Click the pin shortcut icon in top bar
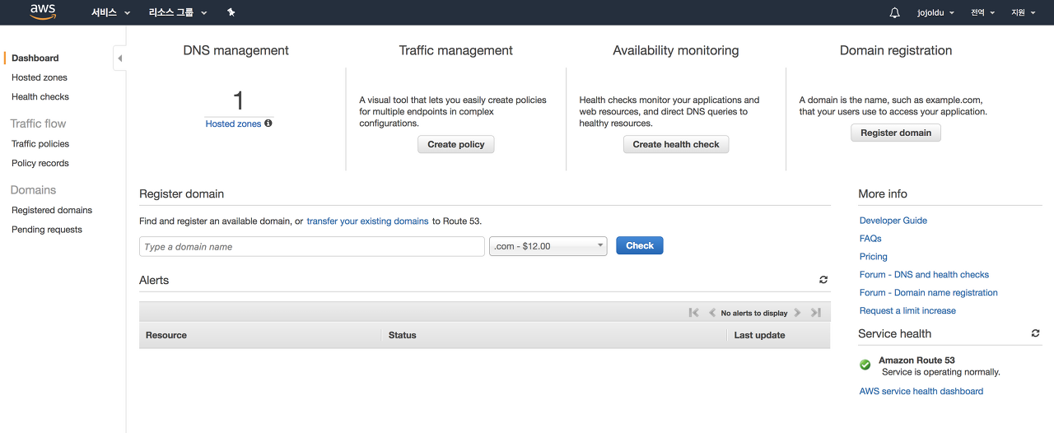 tap(231, 12)
